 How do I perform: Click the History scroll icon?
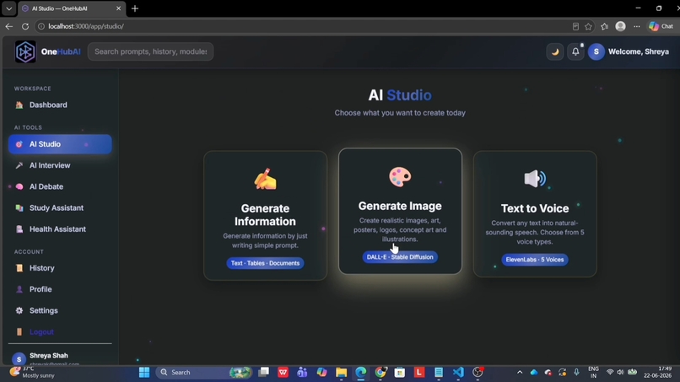coord(19,268)
